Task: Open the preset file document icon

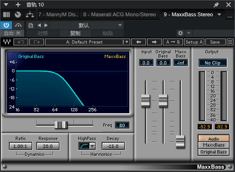Action: click(31, 25)
